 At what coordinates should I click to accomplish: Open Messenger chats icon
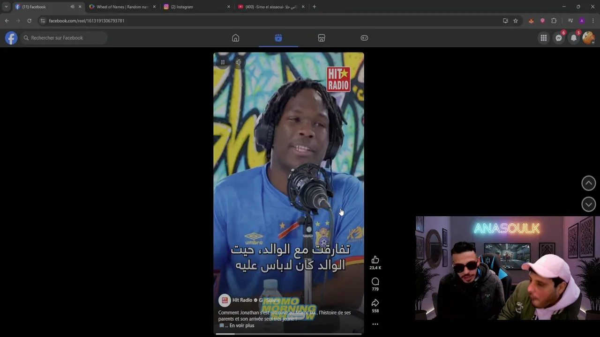[559, 38]
